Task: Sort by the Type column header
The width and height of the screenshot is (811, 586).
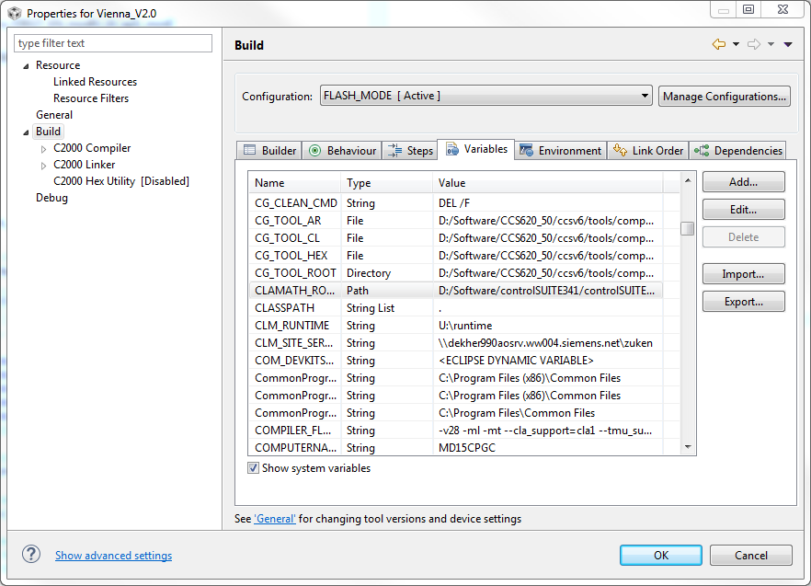Action: pos(387,183)
